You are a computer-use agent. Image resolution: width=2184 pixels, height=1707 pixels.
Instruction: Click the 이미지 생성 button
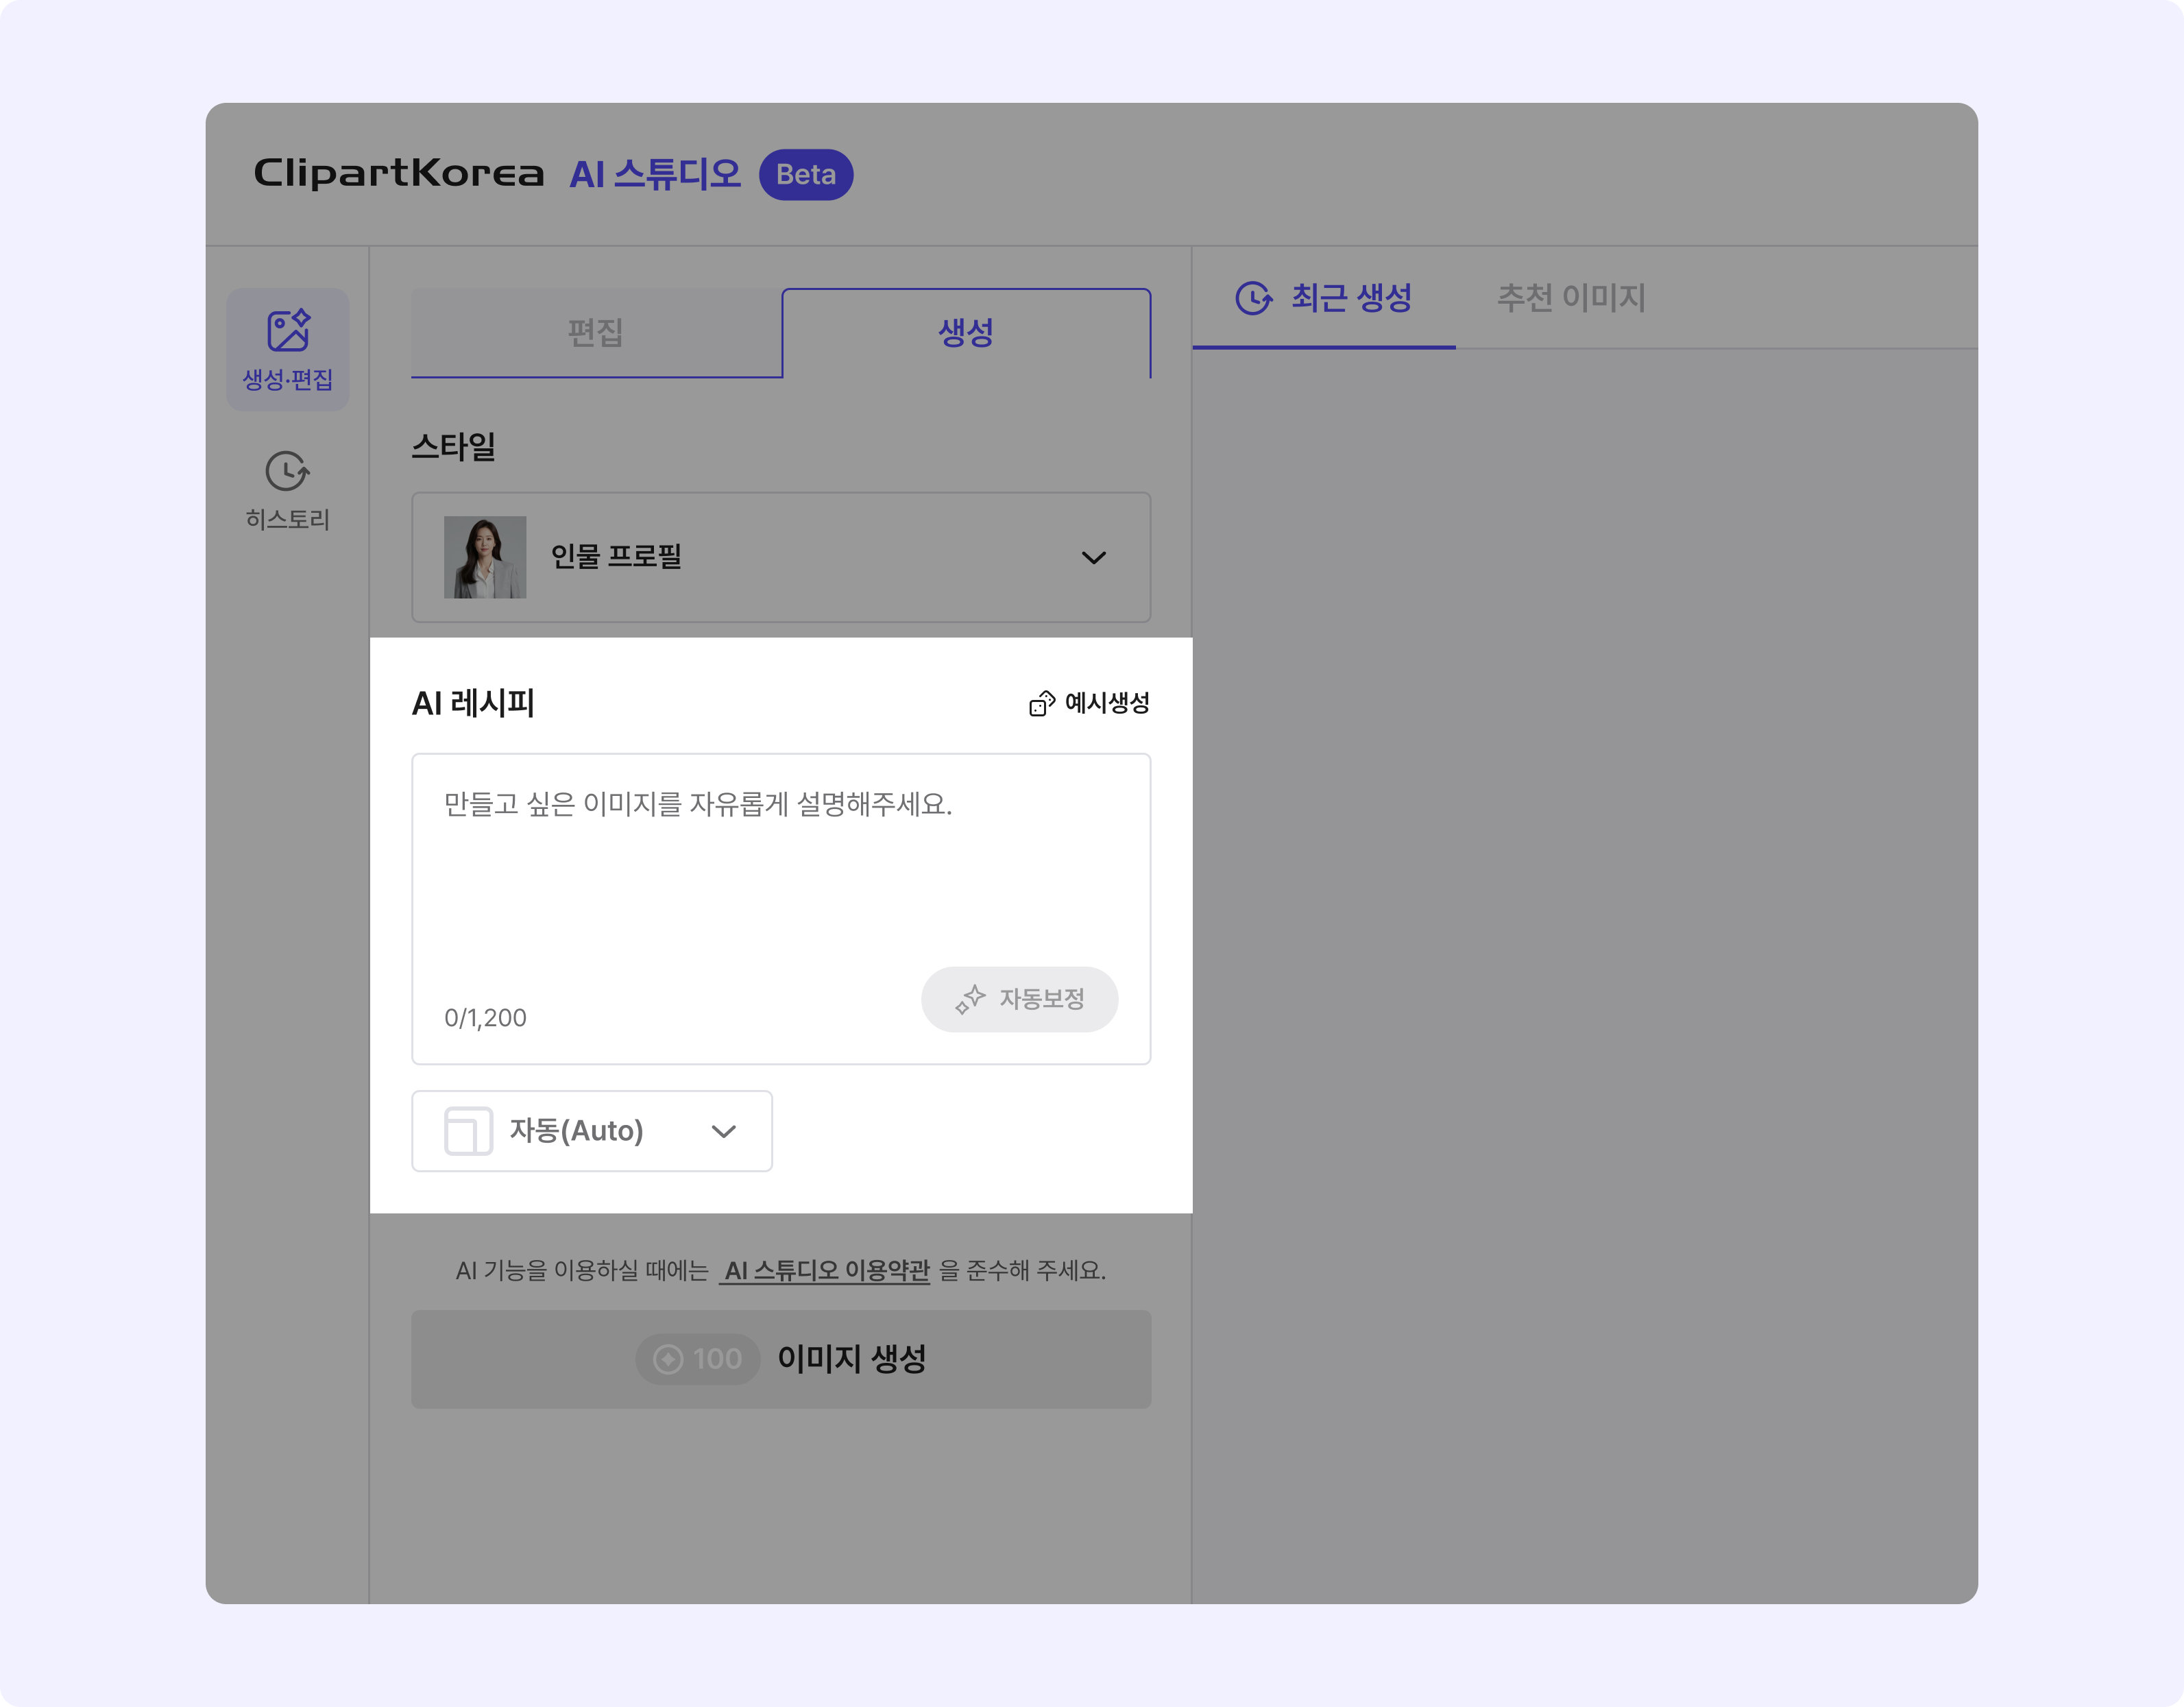click(781, 1359)
